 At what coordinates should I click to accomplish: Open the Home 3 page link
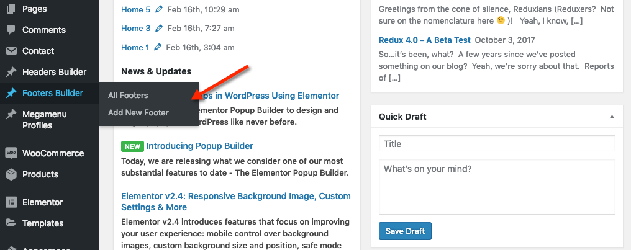point(135,29)
